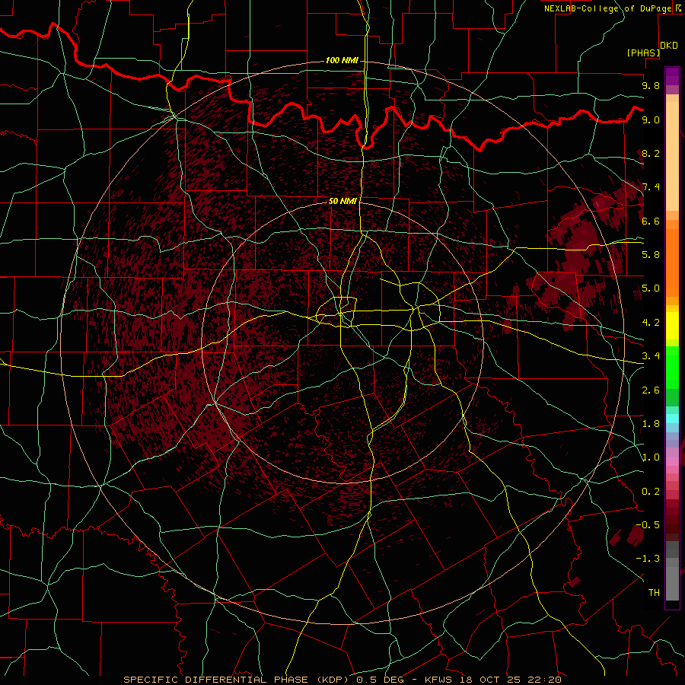
Task: Click the 8.2 value on the scale
Action: 651,154
